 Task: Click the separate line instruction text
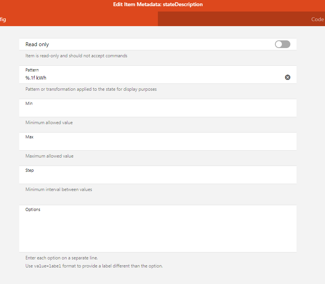[x=64, y=258]
